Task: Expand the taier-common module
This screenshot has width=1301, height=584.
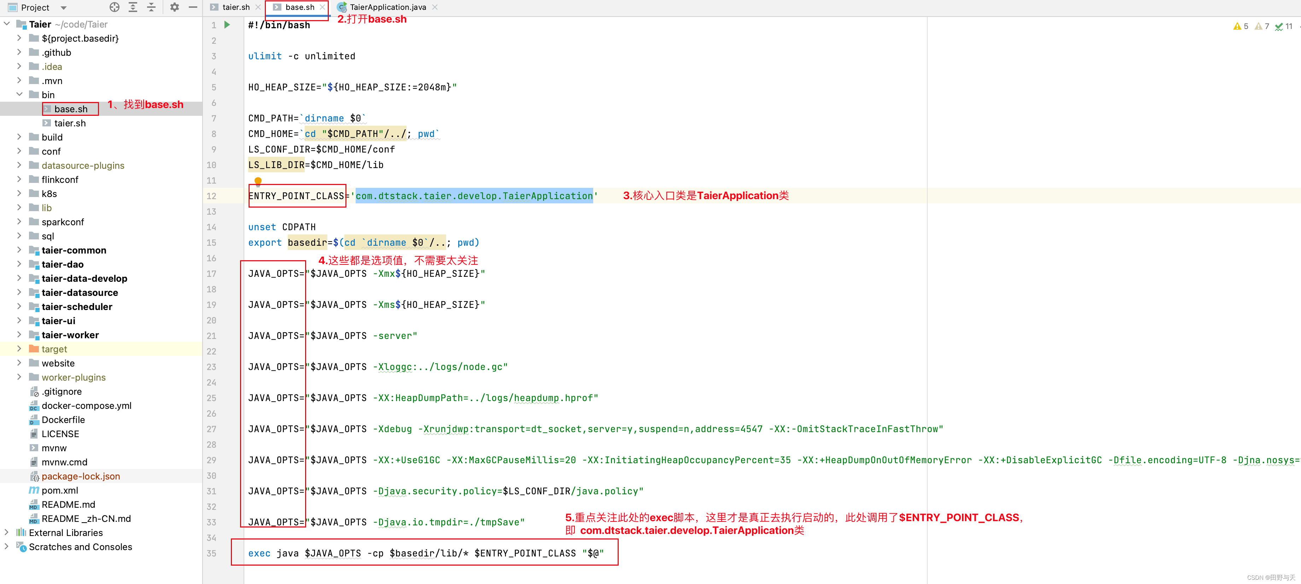Action: click(19, 250)
